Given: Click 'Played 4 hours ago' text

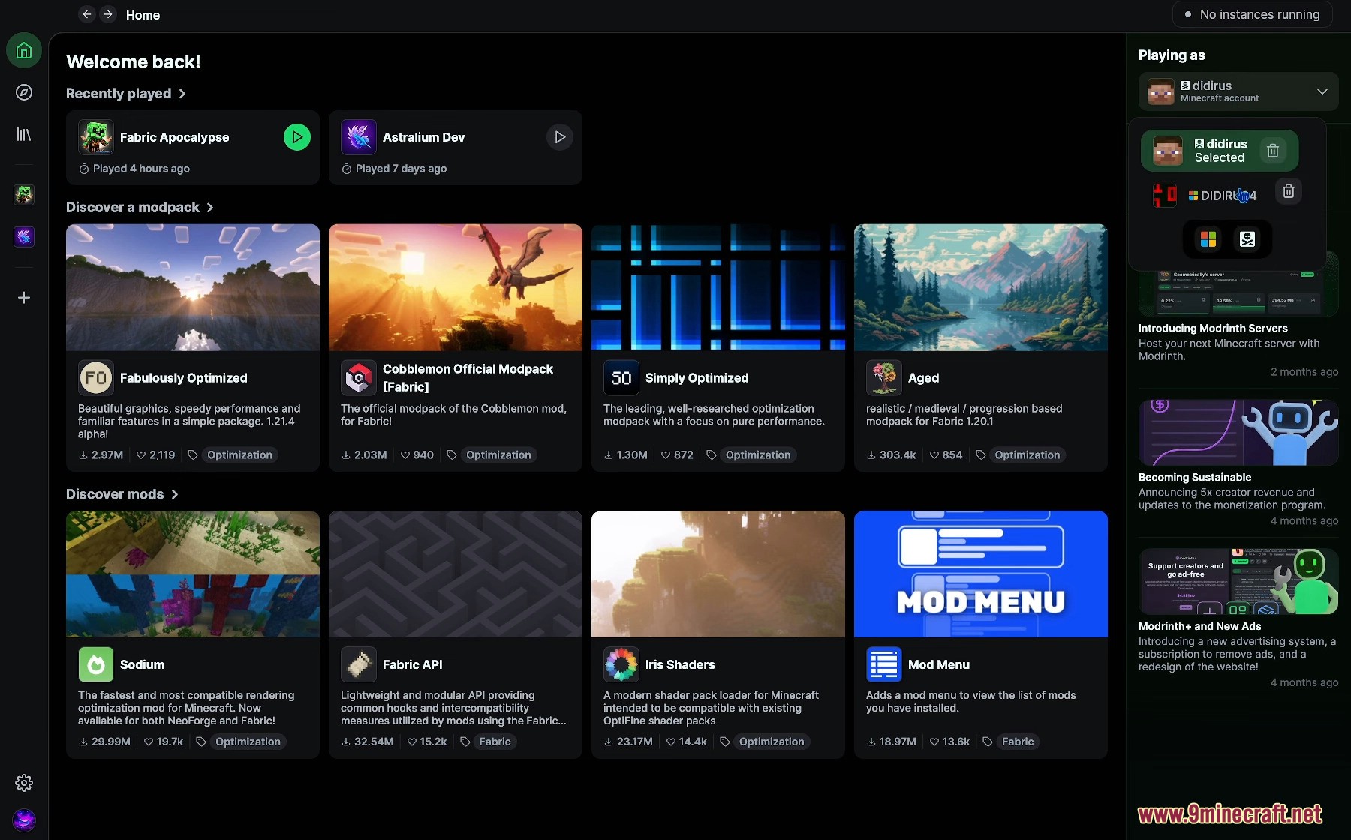Looking at the screenshot, I should click(141, 169).
